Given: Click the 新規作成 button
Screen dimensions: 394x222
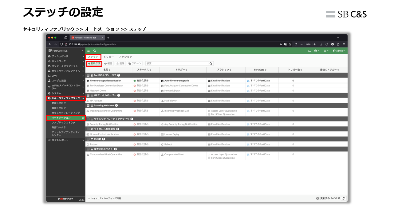Looking at the screenshot, I should (x=94, y=63).
